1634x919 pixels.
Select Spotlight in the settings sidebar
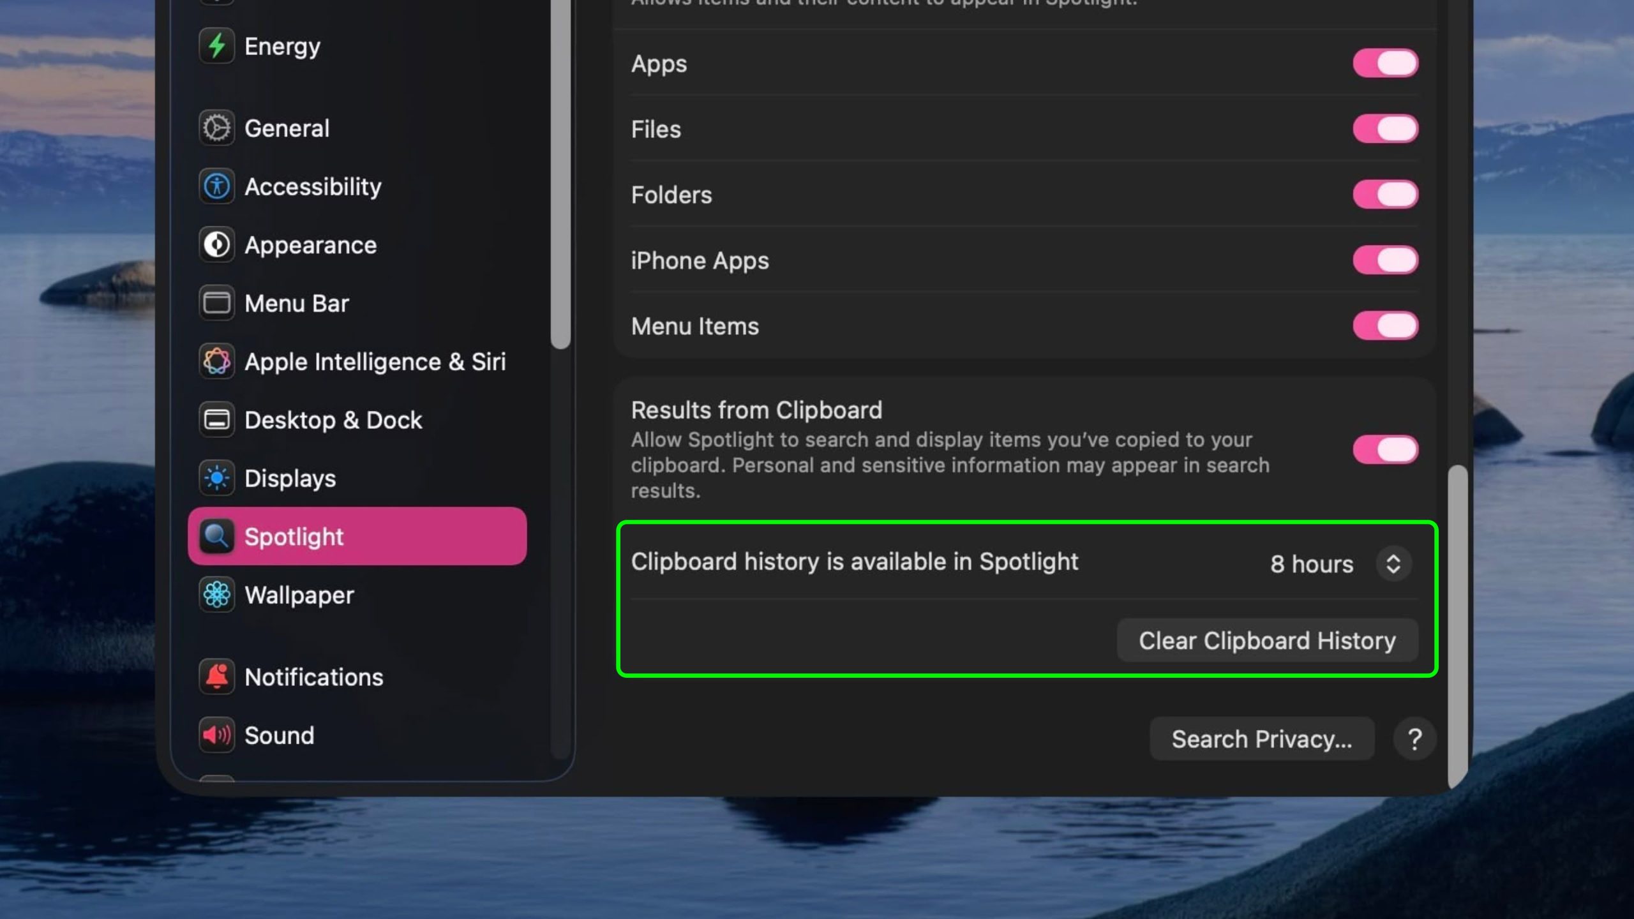point(294,537)
